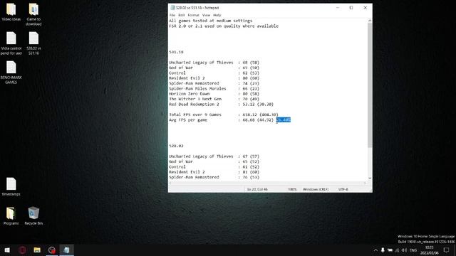
Task: Open the volume tray icon
Action: 404,250
